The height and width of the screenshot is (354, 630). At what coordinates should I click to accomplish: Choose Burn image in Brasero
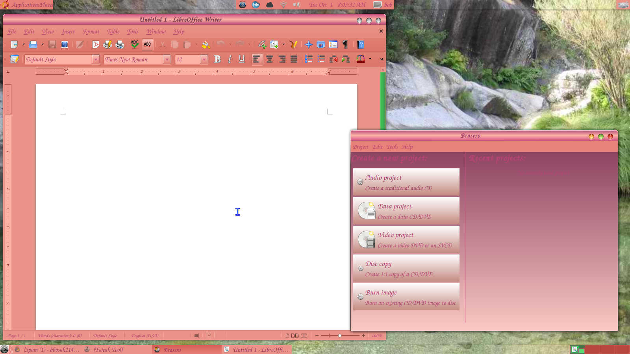406,297
